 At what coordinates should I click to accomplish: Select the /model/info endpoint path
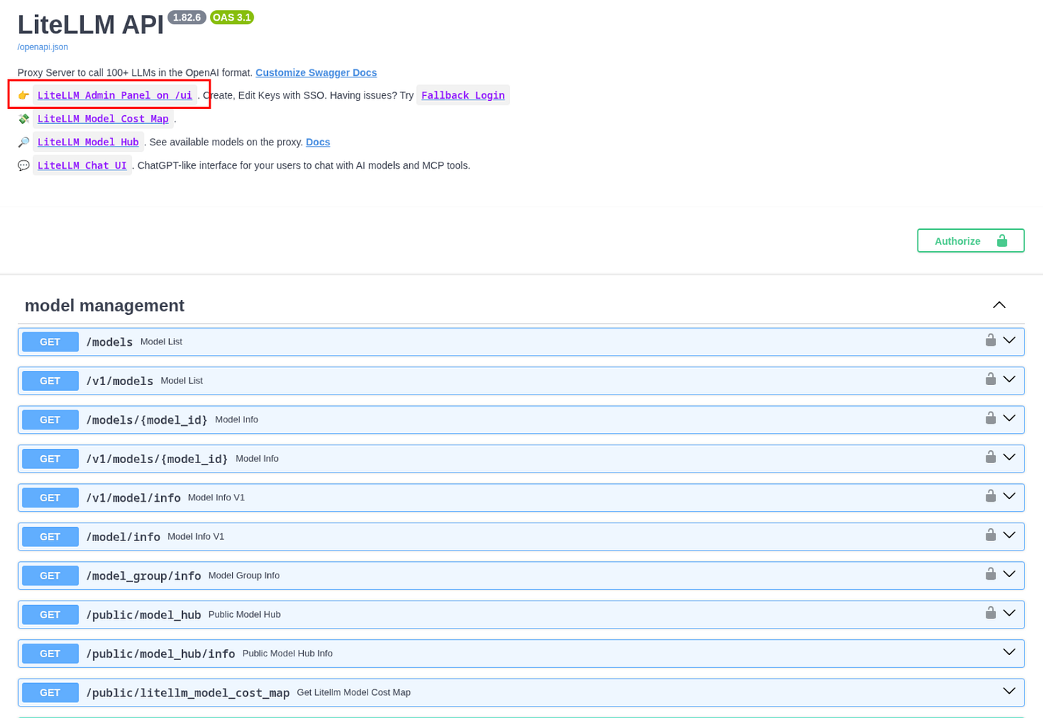pyautogui.click(x=123, y=537)
